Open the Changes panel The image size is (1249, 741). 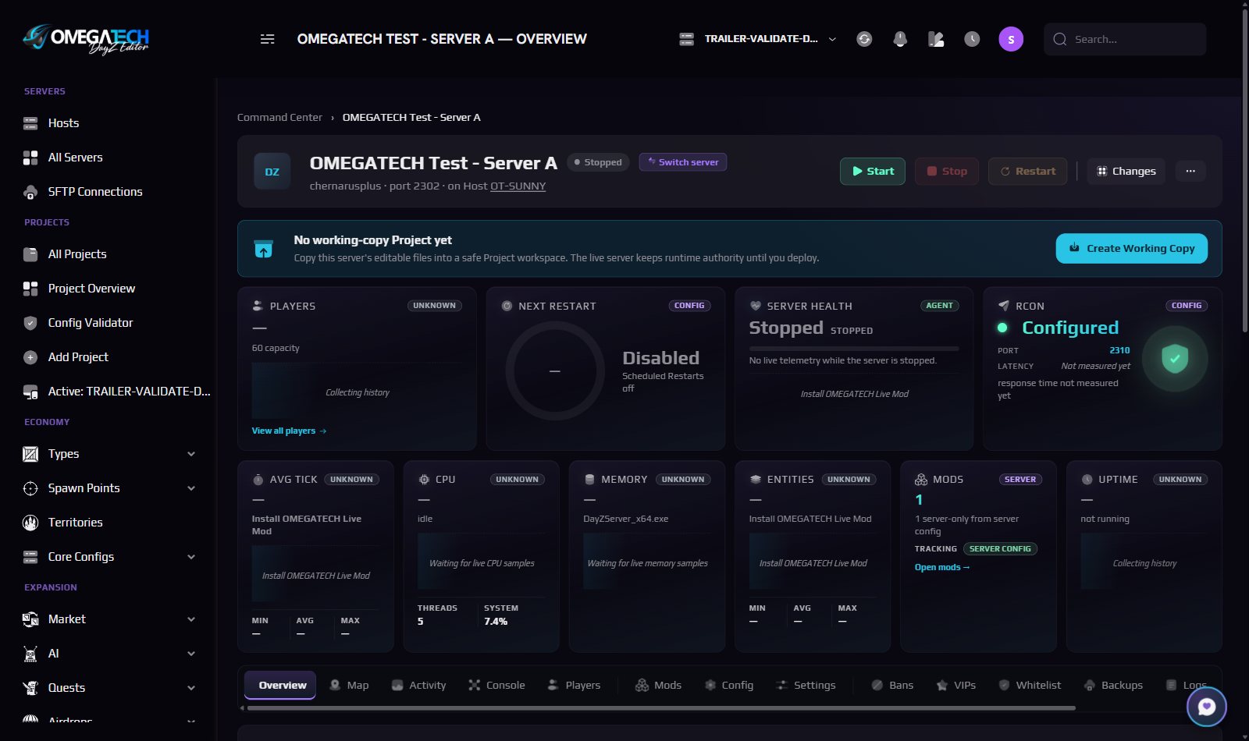pos(1126,172)
